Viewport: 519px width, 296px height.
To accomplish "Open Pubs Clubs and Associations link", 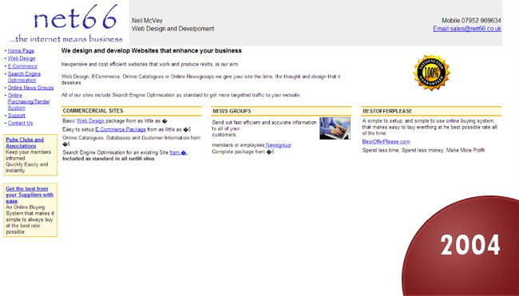I will [25, 143].
